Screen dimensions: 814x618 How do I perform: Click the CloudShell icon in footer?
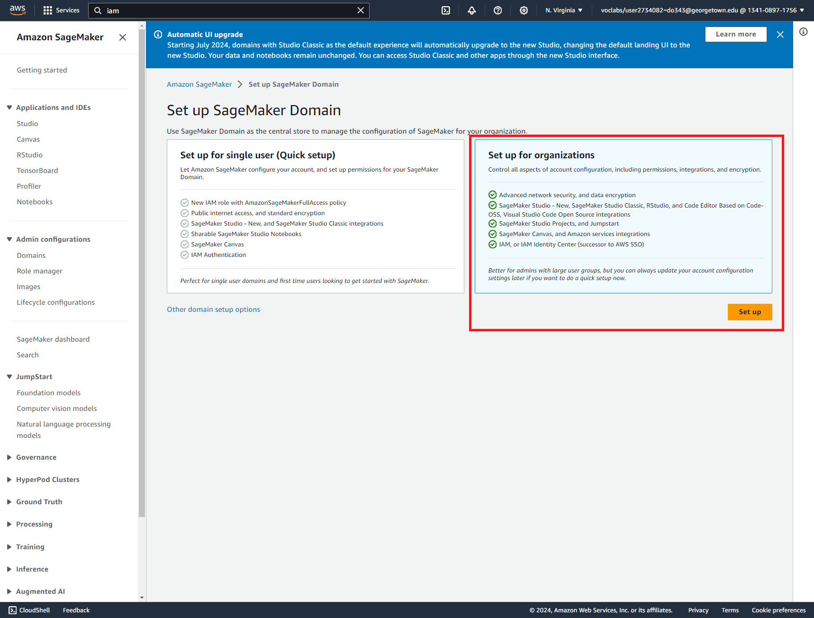(x=13, y=610)
